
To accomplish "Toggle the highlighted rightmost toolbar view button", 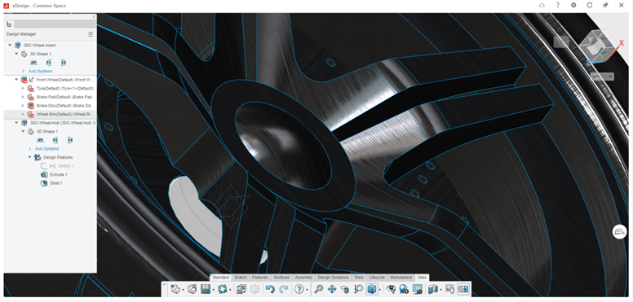I will 463,289.
